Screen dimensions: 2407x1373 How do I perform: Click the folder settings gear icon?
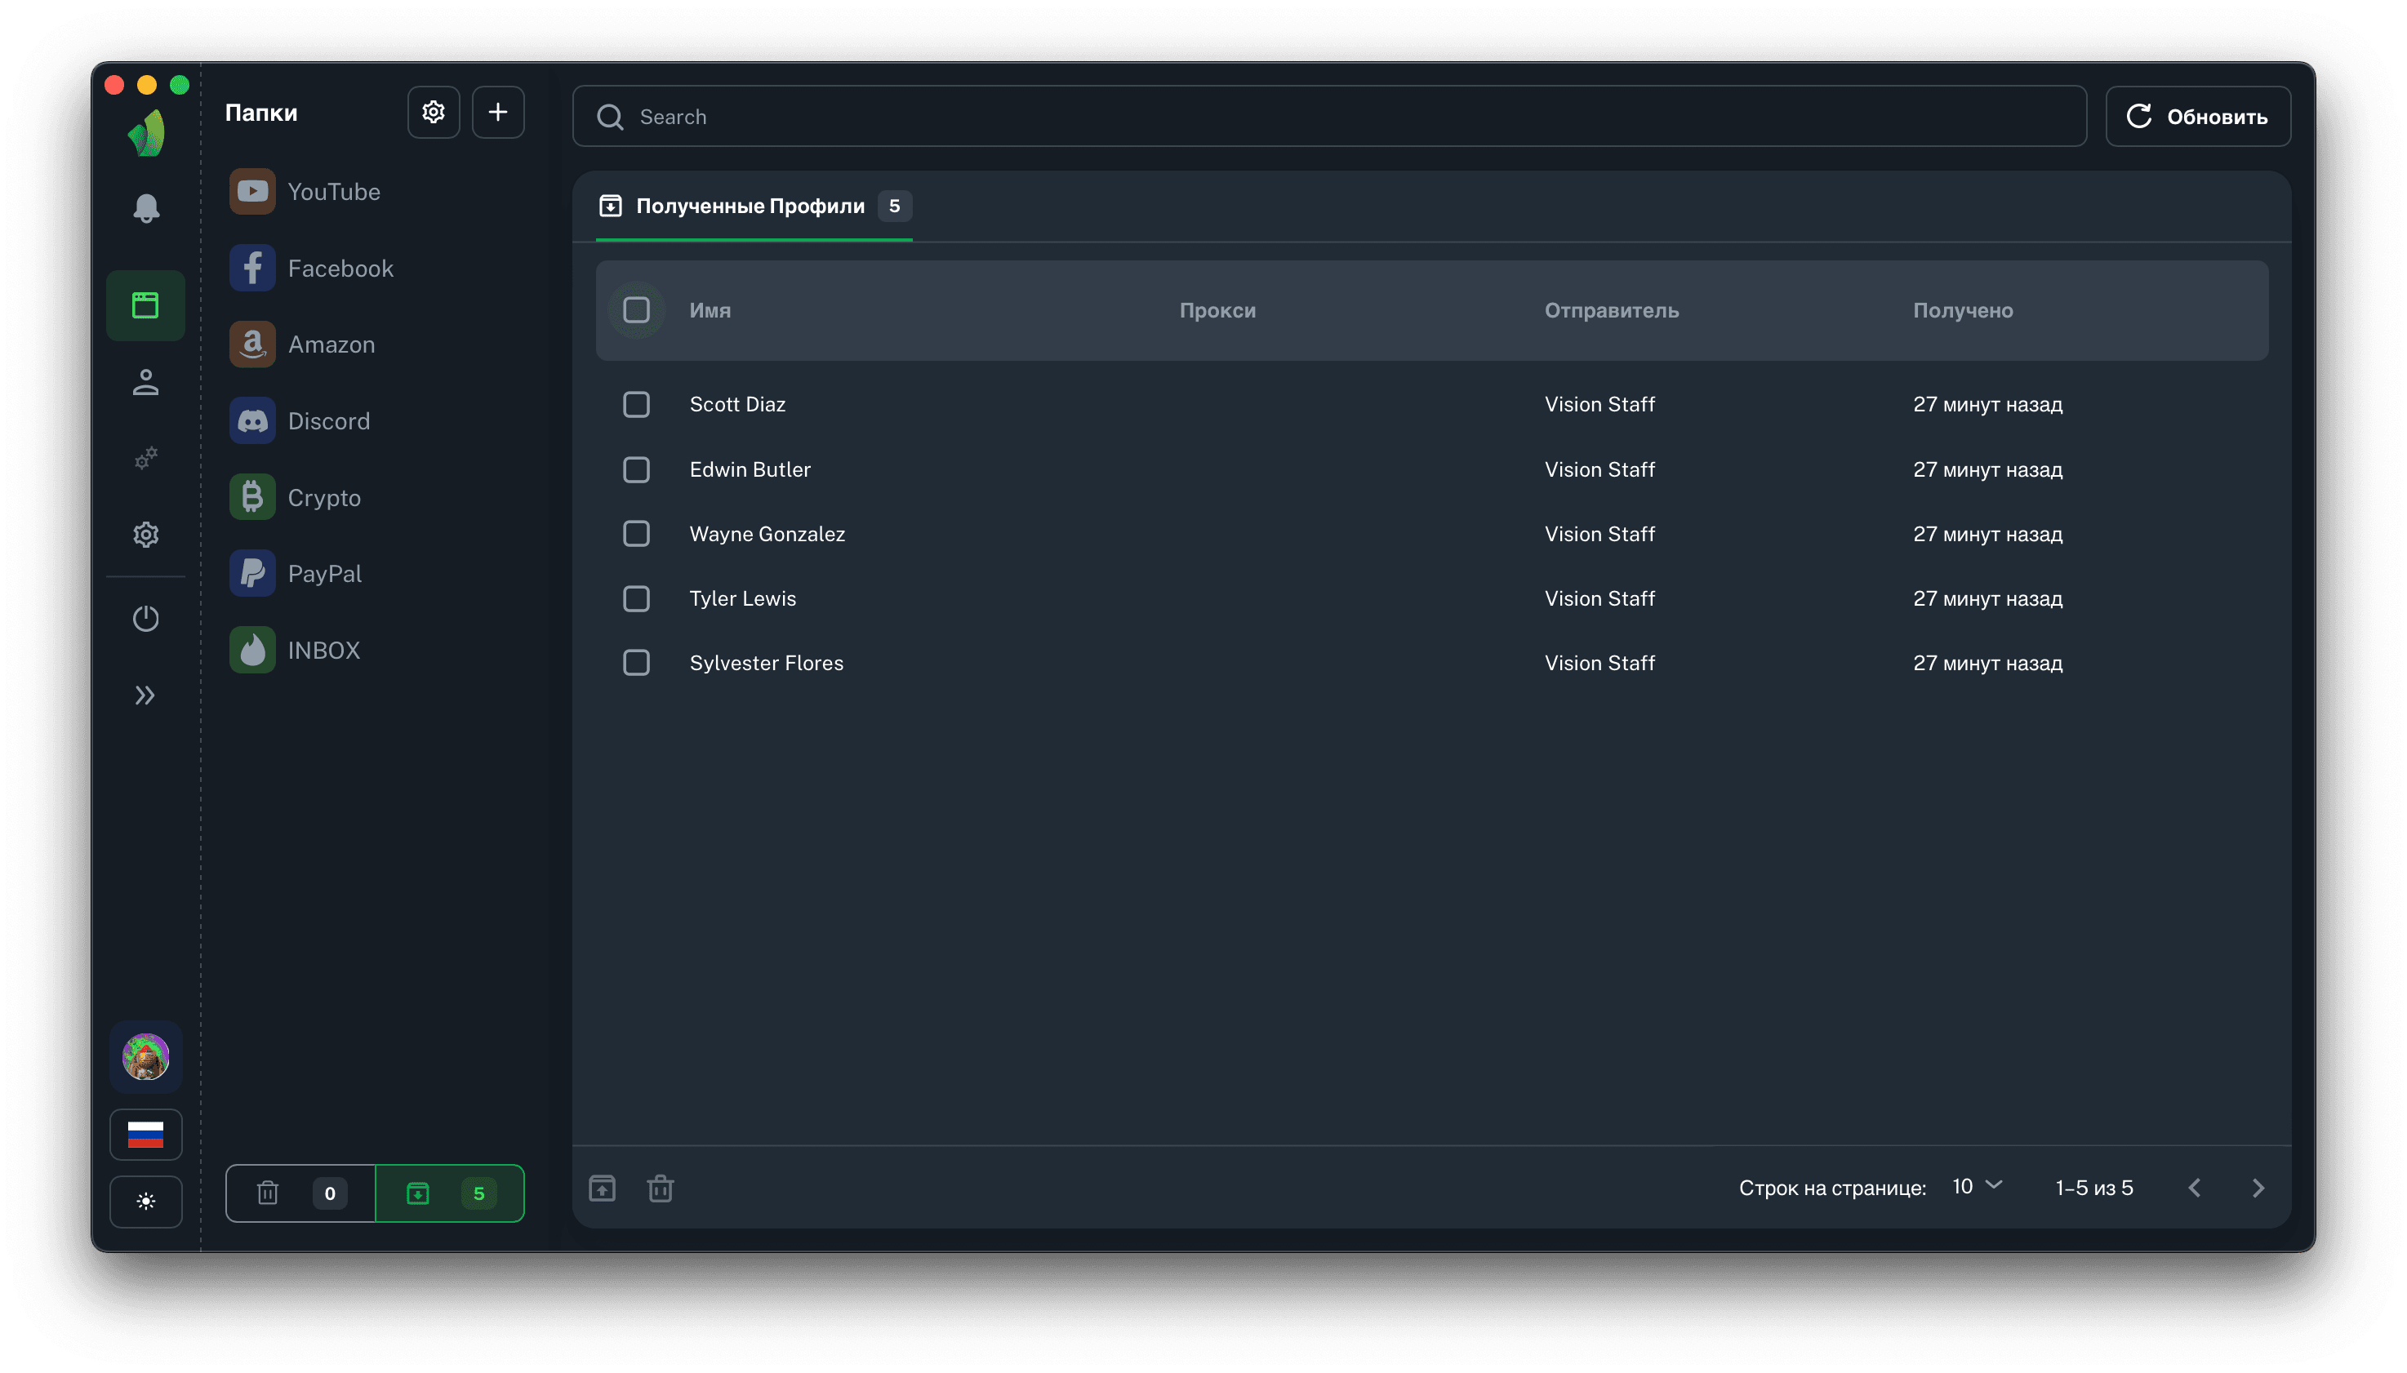pyautogui.click(x=433, y=112)
